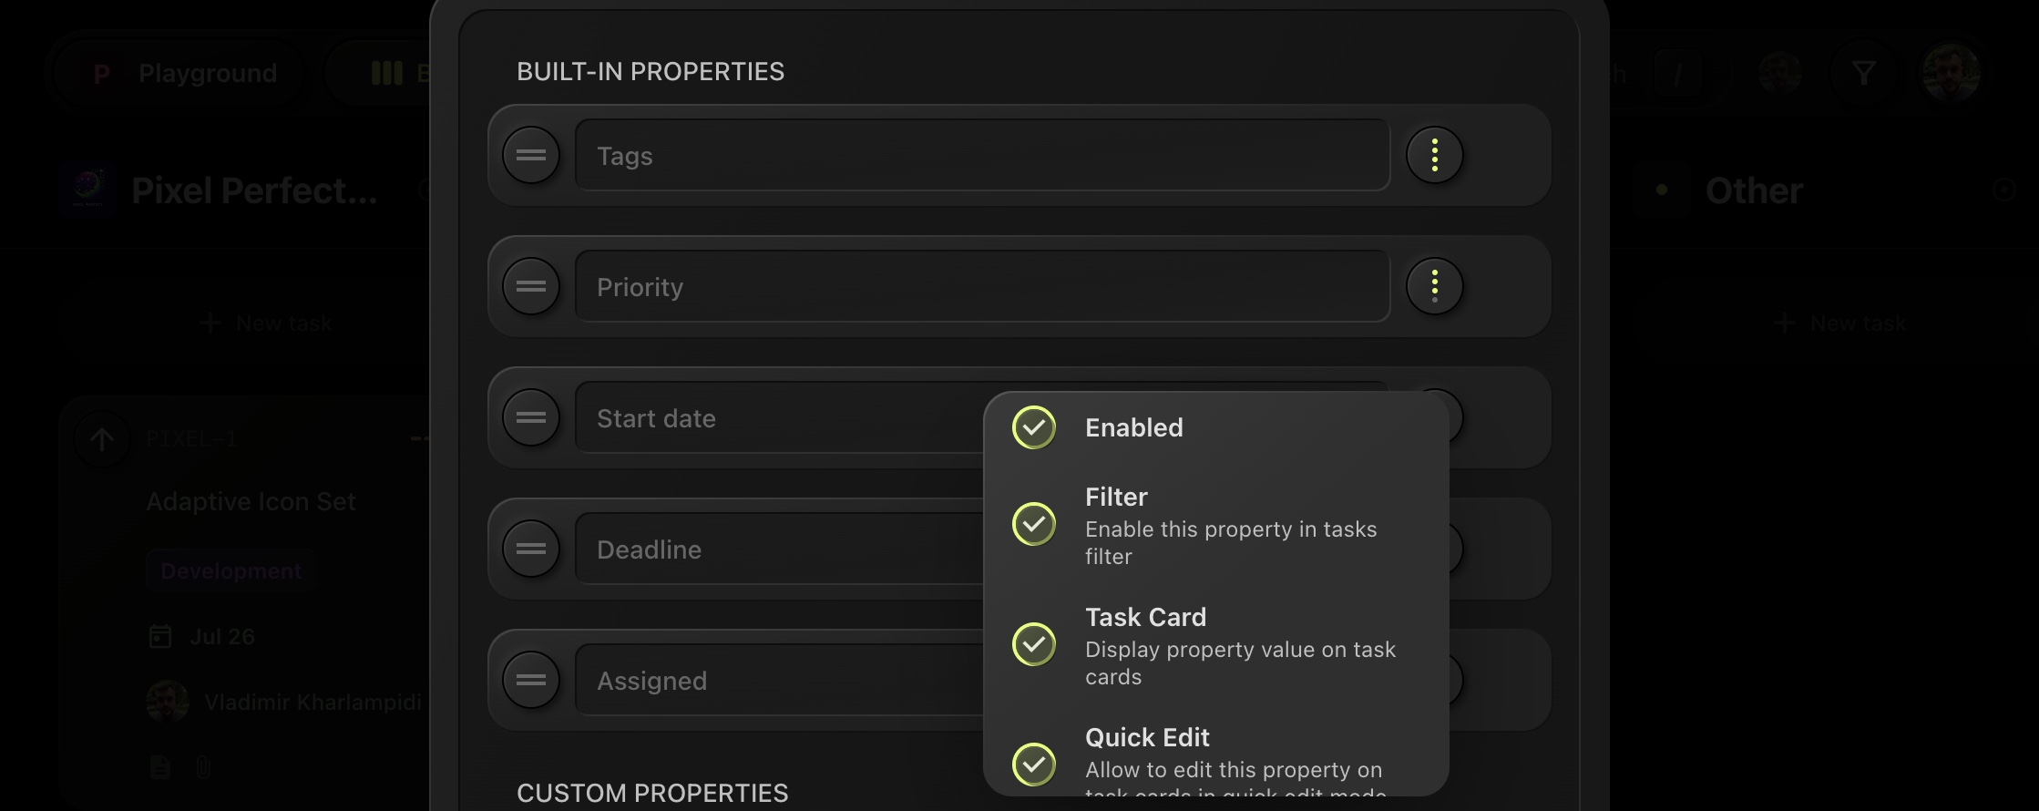Click the drag handle beside Tags
This screenshot has height=811, width=2039.
[x=531, y=156]
